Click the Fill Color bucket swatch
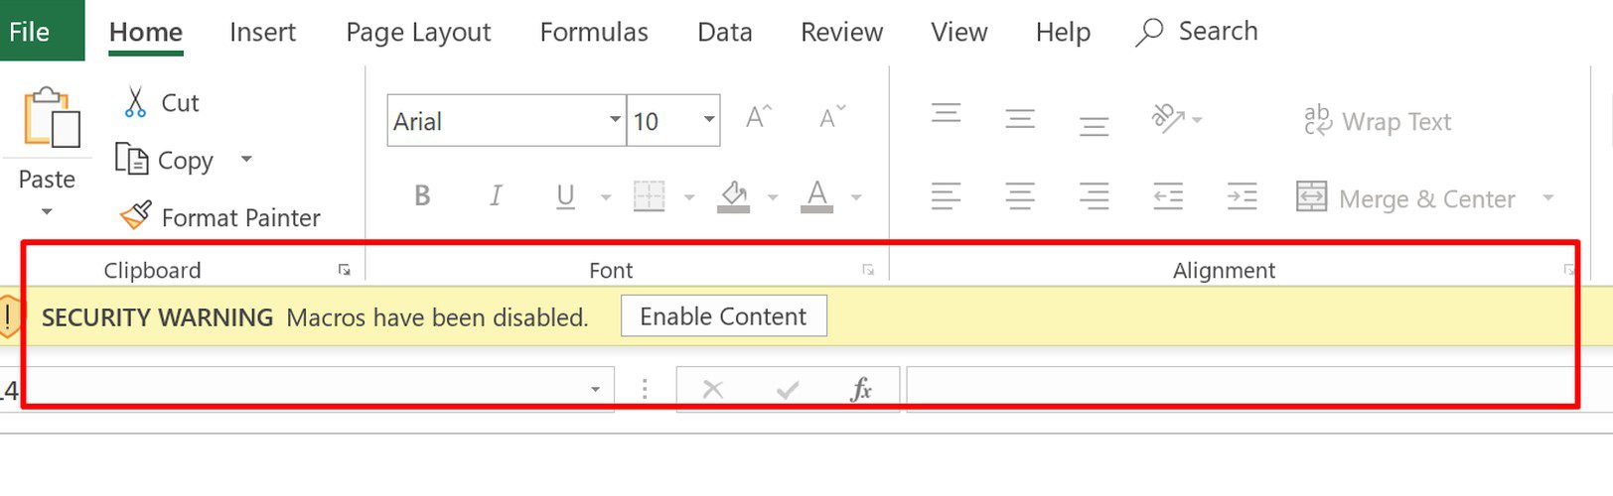Viewport: 1613px width, 496px height. pos(734,196)
